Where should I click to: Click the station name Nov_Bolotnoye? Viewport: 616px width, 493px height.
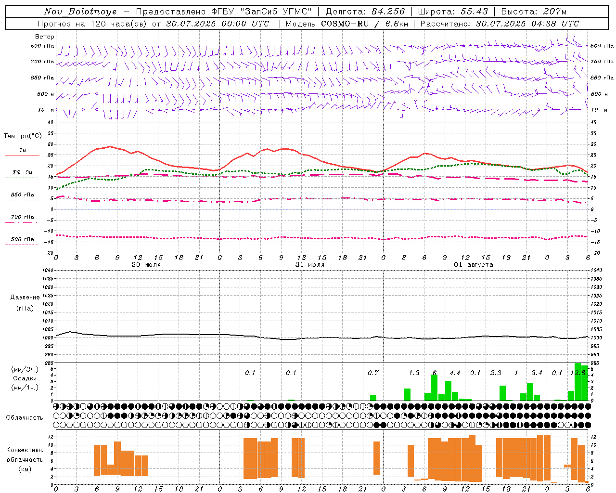(x=80, y=12)
